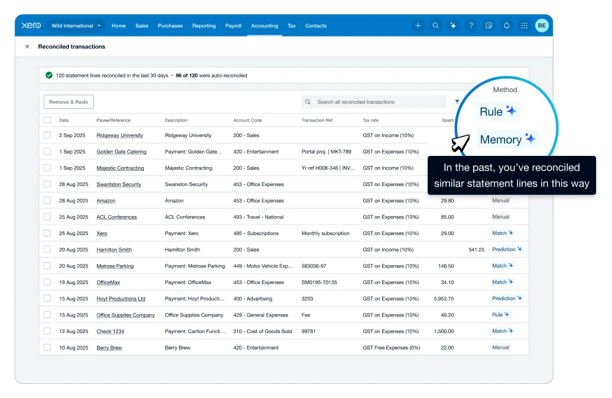Check the Majestic Contracting row checkbox

point(47,168)
